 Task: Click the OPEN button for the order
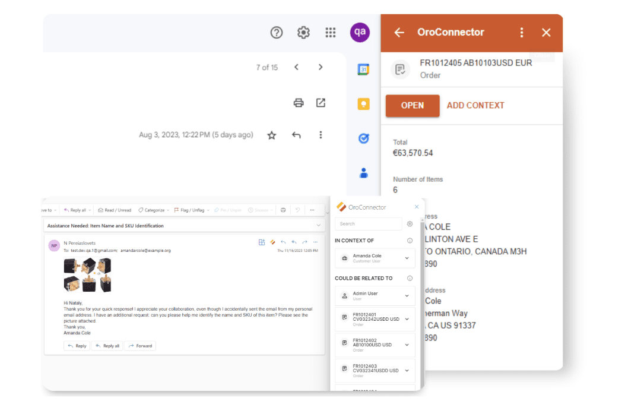tap(412, 105)
